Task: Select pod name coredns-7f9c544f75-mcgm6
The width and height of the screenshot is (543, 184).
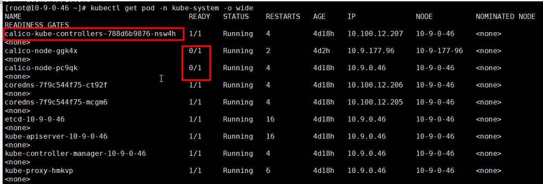Action: (x=56, y=102)
